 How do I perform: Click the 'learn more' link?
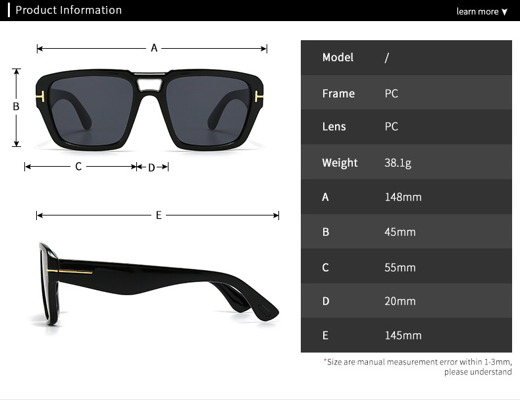[477, 12]
